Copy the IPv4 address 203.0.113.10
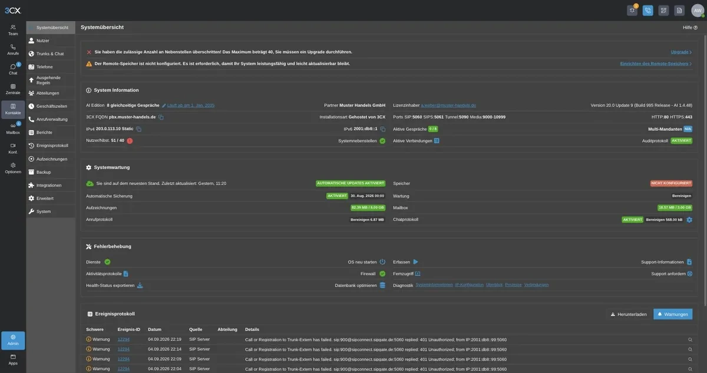This screenshot has height=373, width=707. coord(138,129)
